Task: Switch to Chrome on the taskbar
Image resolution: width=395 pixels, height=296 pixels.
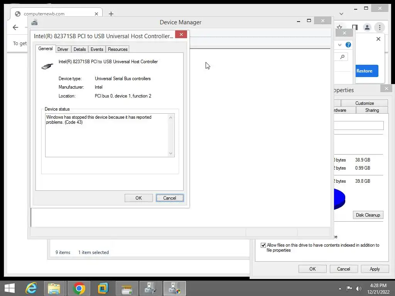Action: (x=79, y=288)
